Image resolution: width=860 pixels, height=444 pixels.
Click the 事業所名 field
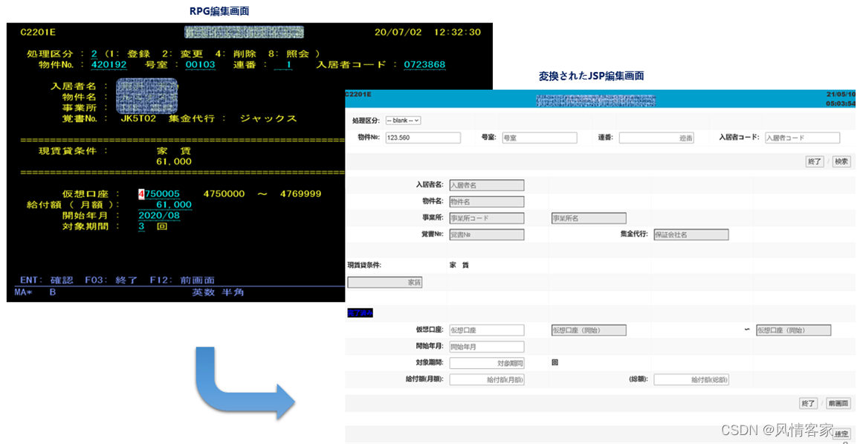(589, 219)
